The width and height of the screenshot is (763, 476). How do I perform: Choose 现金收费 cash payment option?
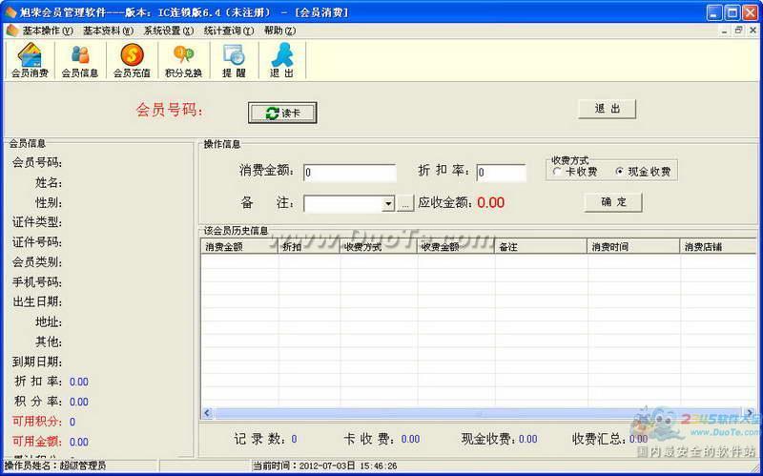tap(620, 172)
